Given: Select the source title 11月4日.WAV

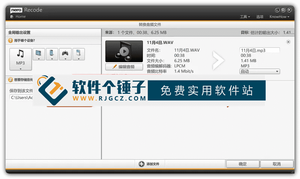Looking at the screenshot, I should point(160,42).
